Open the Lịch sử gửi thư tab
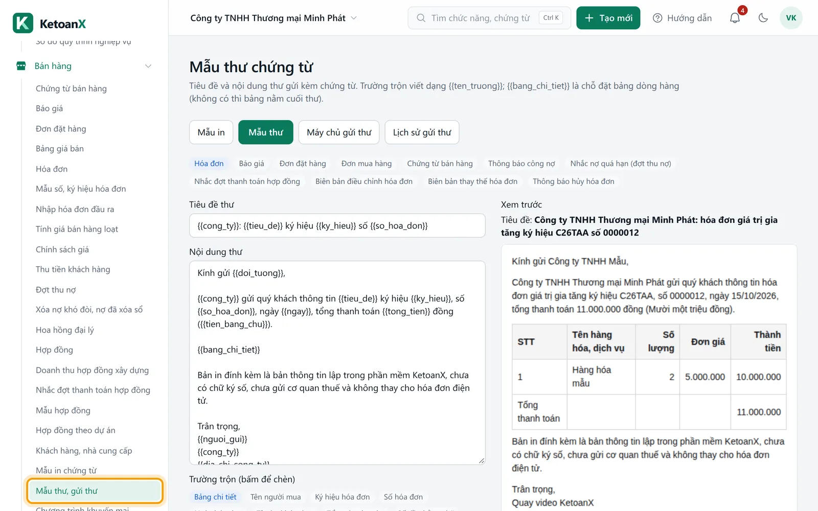This screenshot has height=511, width=818. point(422,132)
